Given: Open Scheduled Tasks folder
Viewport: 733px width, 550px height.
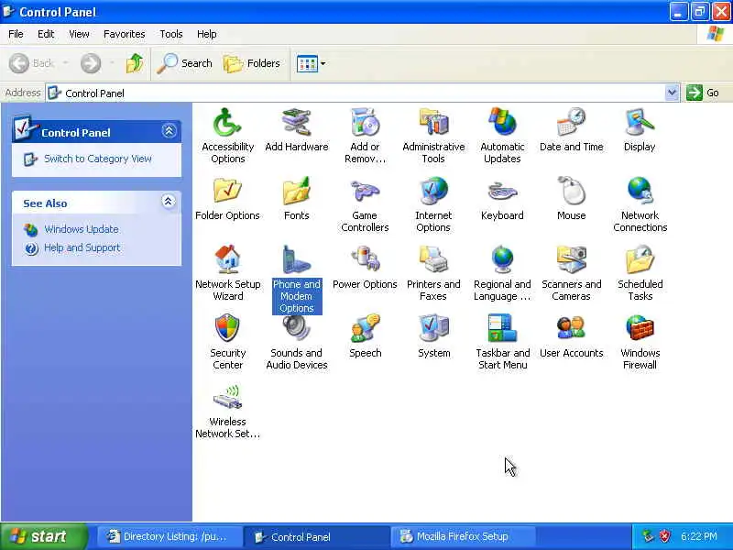Looking at the screenshot, I should (640, 273).
